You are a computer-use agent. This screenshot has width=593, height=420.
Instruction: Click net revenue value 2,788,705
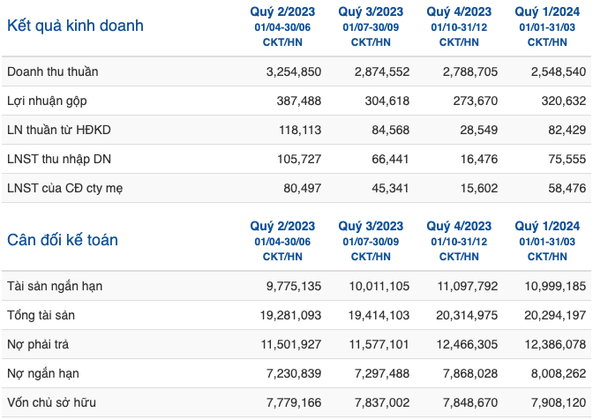click(x=470, y=71)
